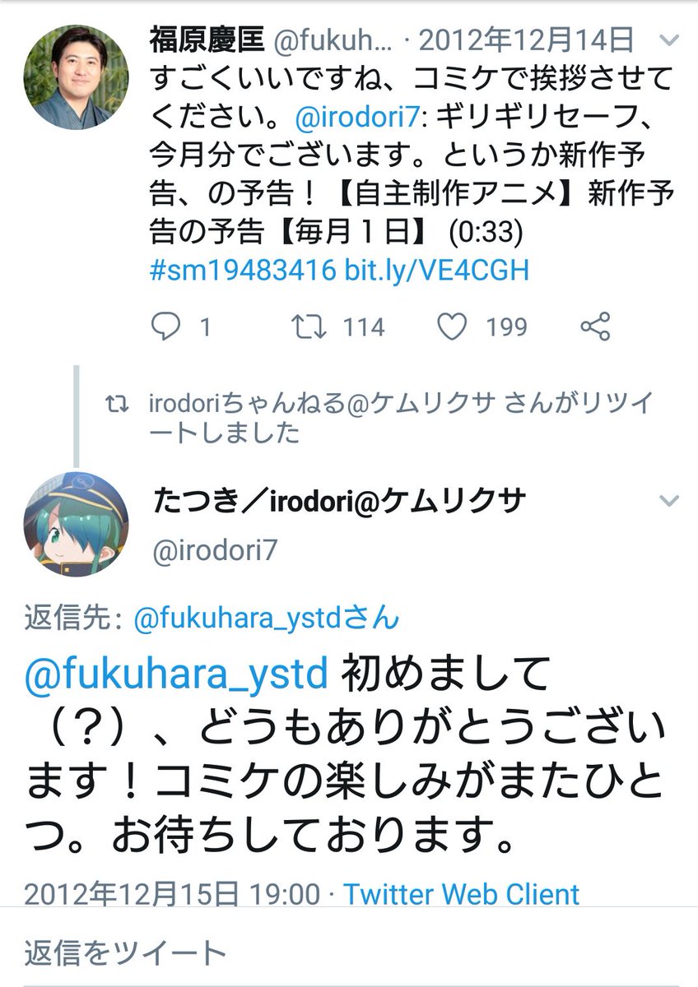
Task: Click the 返信をツイート reply field
Action: (x=349, y=952)
